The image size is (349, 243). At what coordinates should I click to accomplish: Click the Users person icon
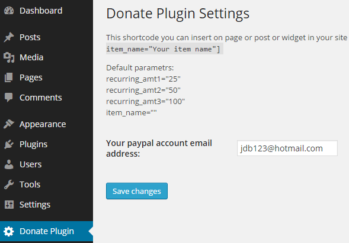tap(9, 164)
